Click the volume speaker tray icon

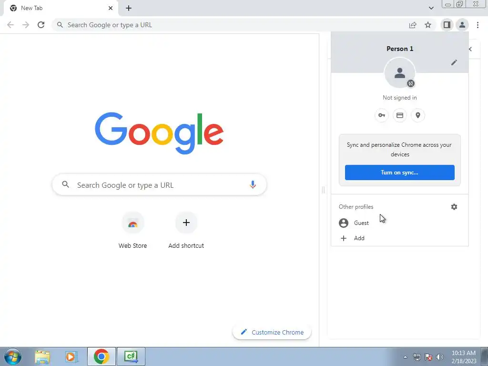(440, 357)
